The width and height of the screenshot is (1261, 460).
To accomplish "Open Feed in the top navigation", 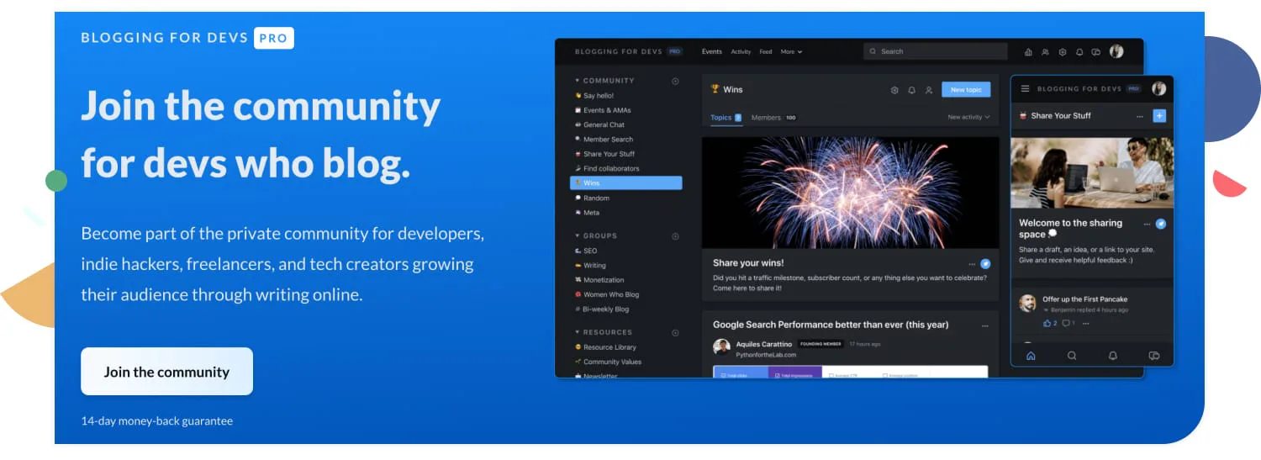I will pos(765,52).
